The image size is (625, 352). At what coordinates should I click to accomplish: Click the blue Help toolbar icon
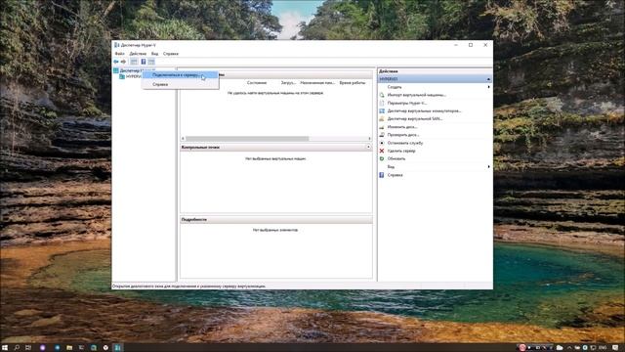pos(144,62)
